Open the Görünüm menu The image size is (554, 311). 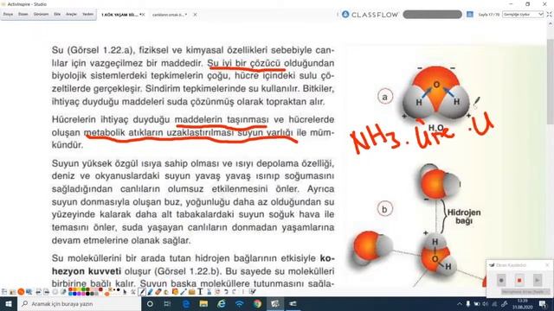[41, 15]
